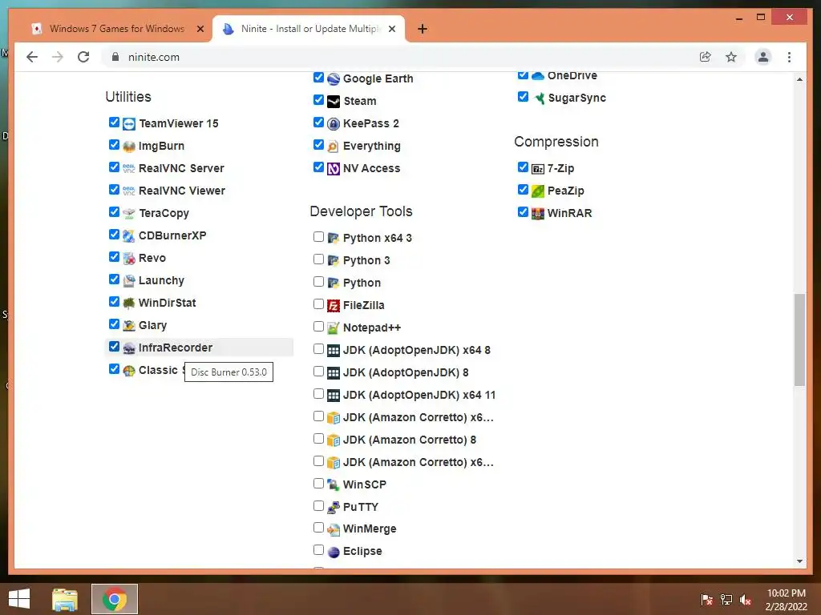Screen dimensions: 821x615
Task: Click the Notepad++ icon
Action: point(334,328)
